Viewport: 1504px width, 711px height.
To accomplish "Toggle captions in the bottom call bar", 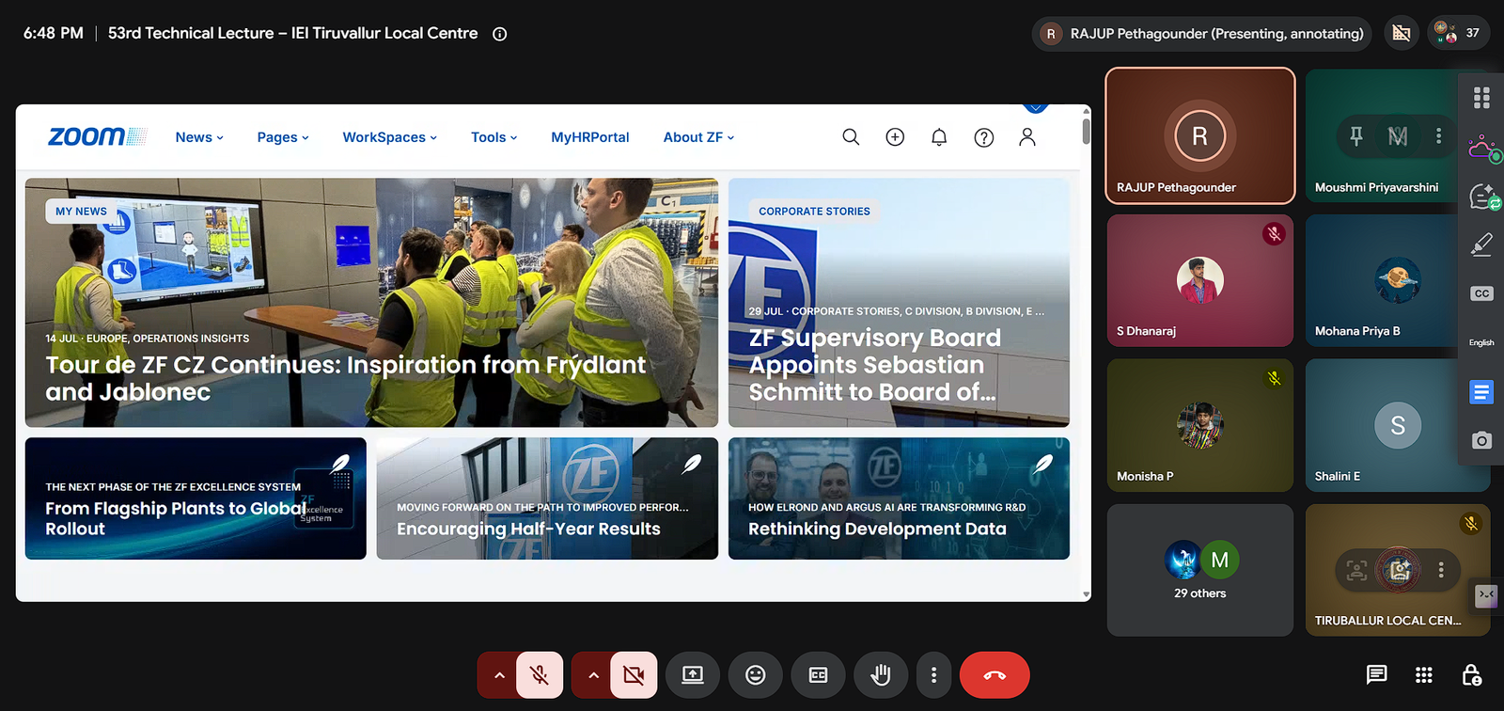I will click(819, 675).
